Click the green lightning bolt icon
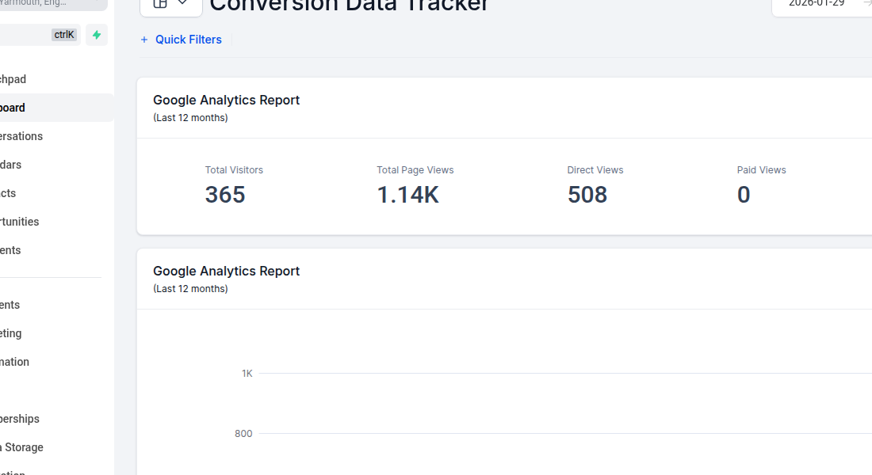Image resolution: width=872 pixels, height=475 pixels. pyautogui.click(x=96, y=35)
